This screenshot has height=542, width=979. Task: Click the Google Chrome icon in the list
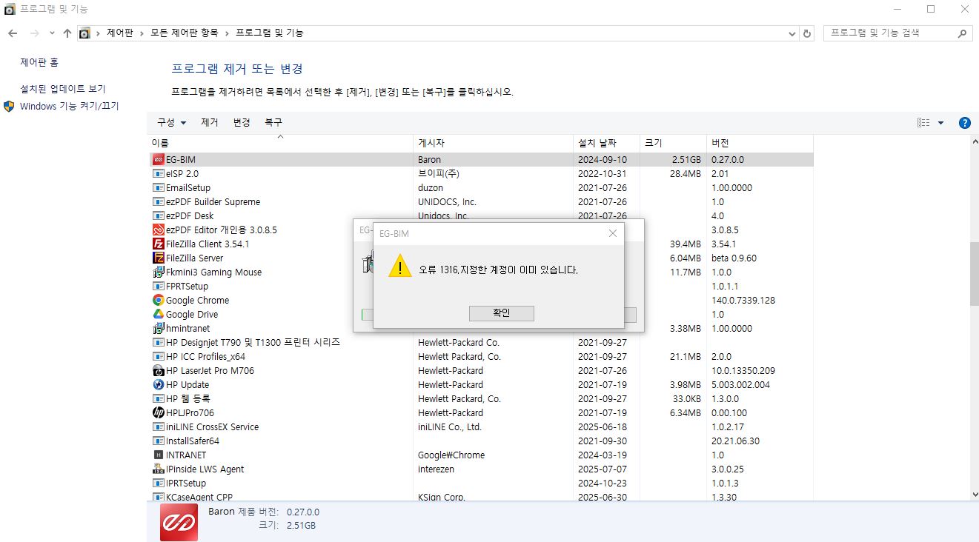pos(158,300)
